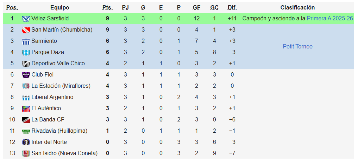Click the Inter del Norte round crest
Screen dimensions: 357x159
26,142
